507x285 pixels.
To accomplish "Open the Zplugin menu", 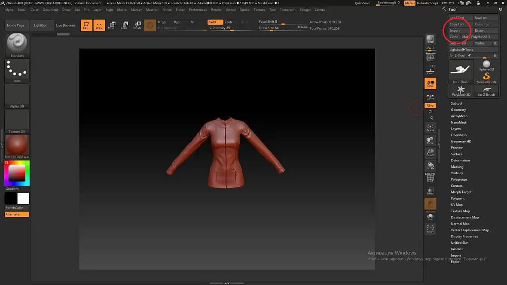I will coord(305,9).
